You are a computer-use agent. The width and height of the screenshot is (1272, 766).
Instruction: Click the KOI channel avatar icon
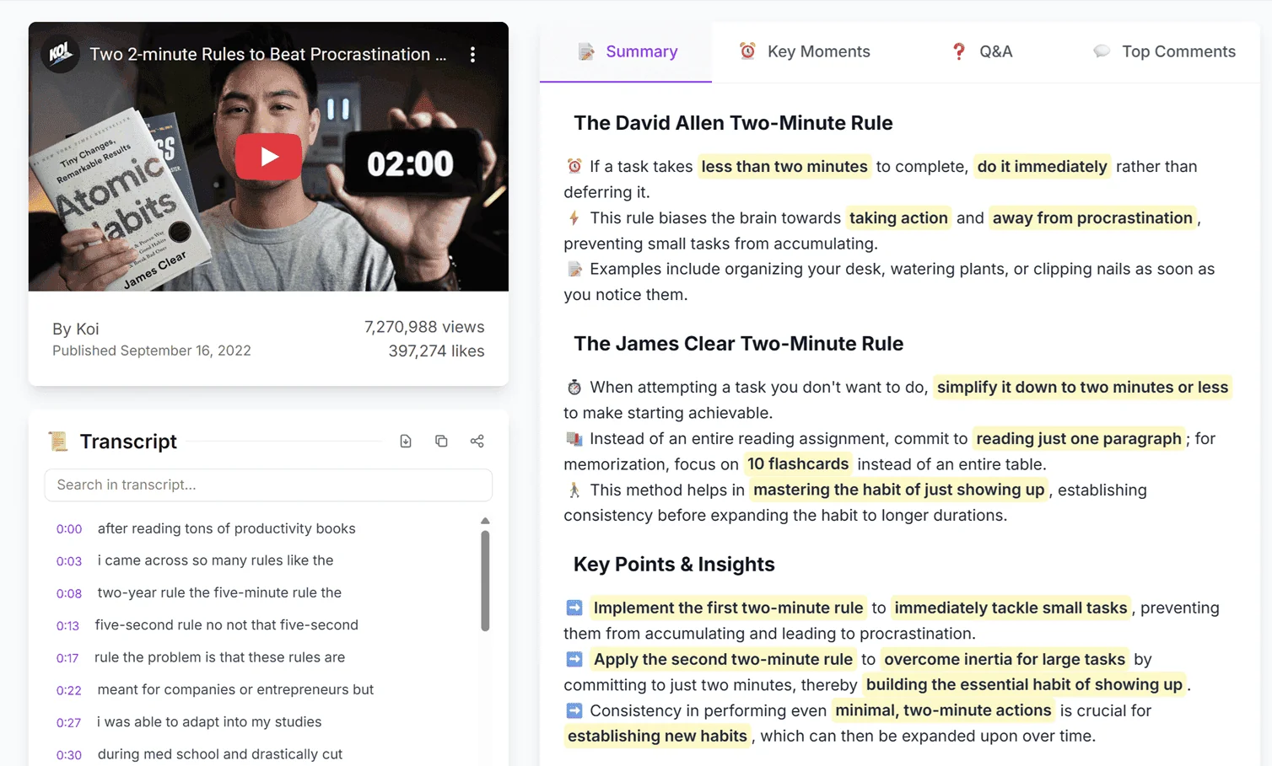[60, 54]
